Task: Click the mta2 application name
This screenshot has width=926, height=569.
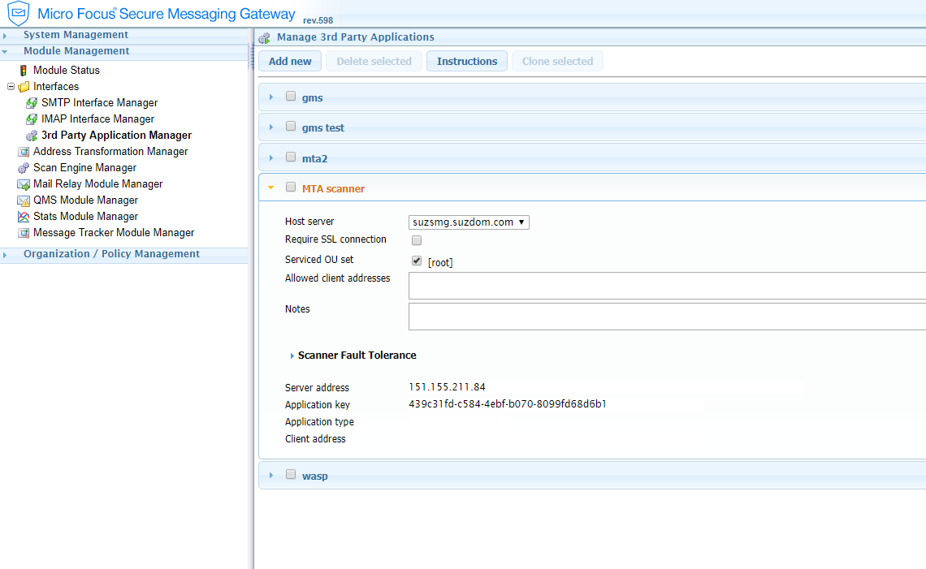Action: 315,159
